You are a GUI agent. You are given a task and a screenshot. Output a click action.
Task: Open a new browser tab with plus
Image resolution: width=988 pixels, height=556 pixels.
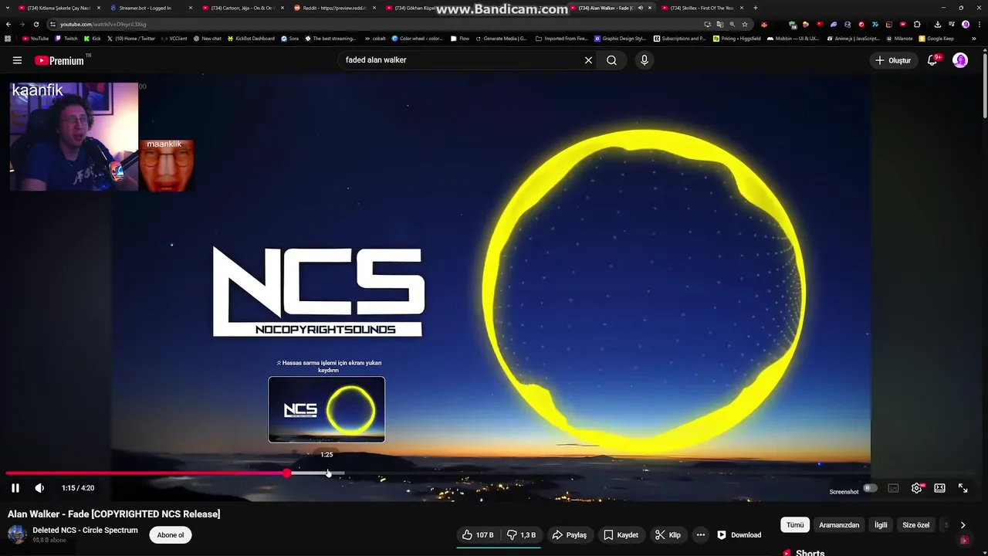click(755, 8)
